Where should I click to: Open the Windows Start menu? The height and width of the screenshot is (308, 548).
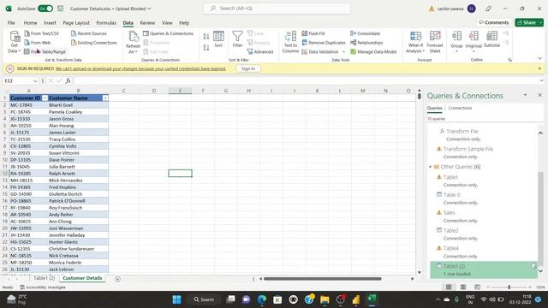pos(177,299)
